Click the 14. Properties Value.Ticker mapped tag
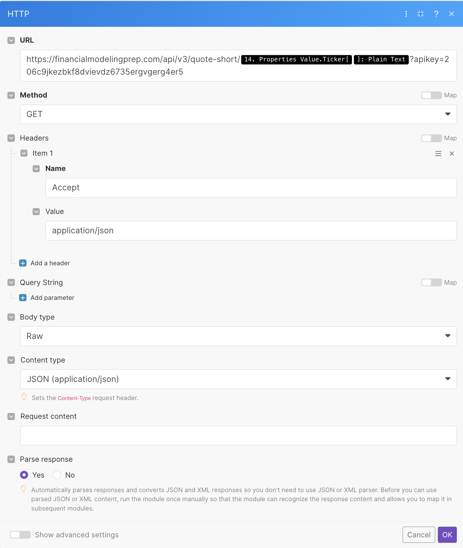Image resolution: width=463 pixels, height=548 pixels. pyautogui.click(x=296, y=59)
